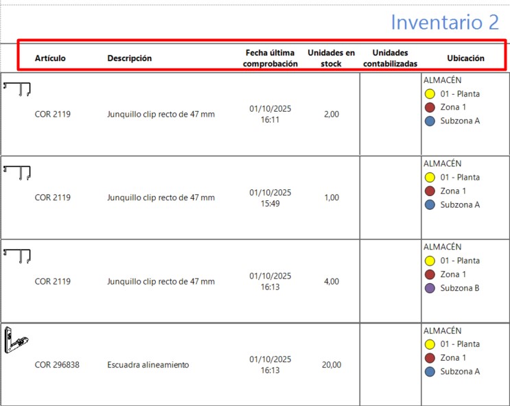Click the stock value 4,00
The height and width of the screenshot is (406, 510).
pos(332,281)
